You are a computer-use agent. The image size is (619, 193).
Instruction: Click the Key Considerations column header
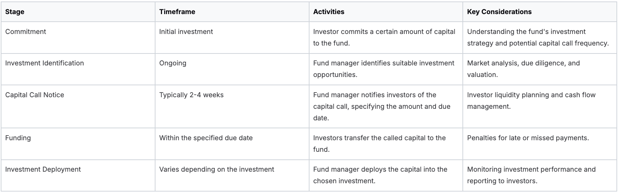click(499, 12)
